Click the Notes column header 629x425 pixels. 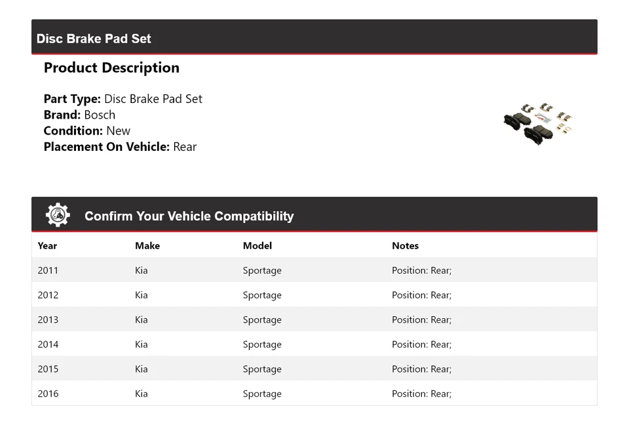coord(405,246)
